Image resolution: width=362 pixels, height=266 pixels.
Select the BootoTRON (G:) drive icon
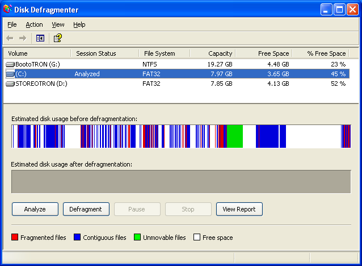pos(10,64)
